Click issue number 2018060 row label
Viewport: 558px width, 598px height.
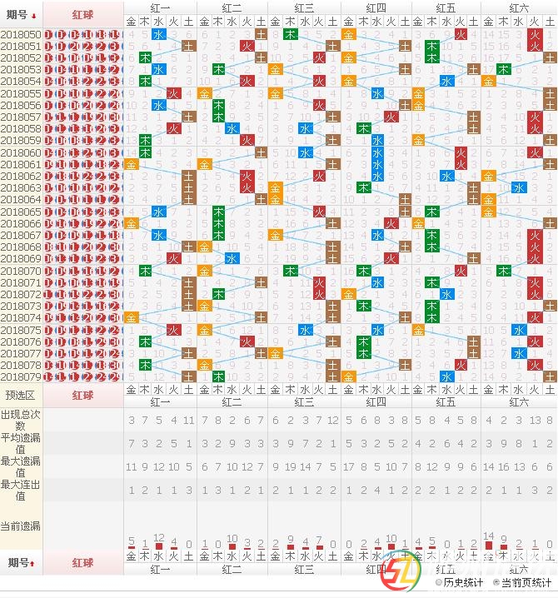click(x=21, y=153)
